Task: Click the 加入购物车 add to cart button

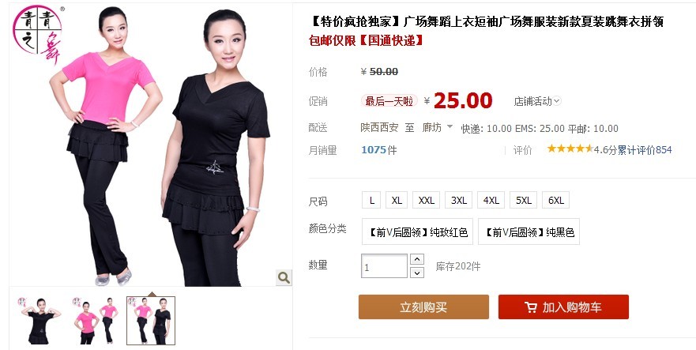Action: tap(563, 307)
